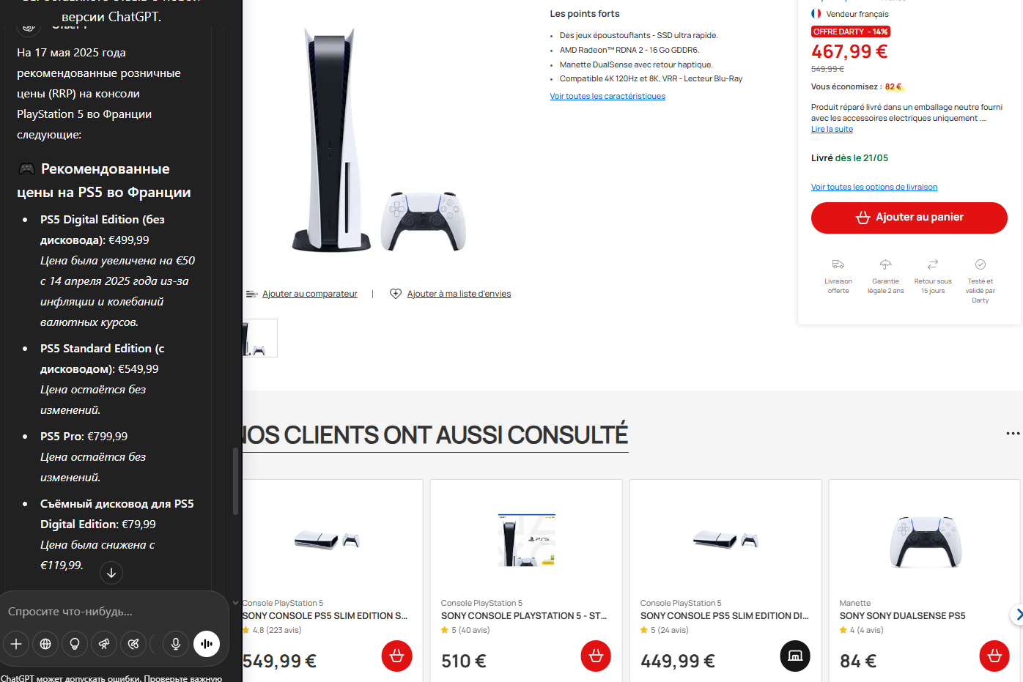Activate the telescope deep research tool
The height and width of the screenshot is (682, 1023).
[x=104, y=644]
